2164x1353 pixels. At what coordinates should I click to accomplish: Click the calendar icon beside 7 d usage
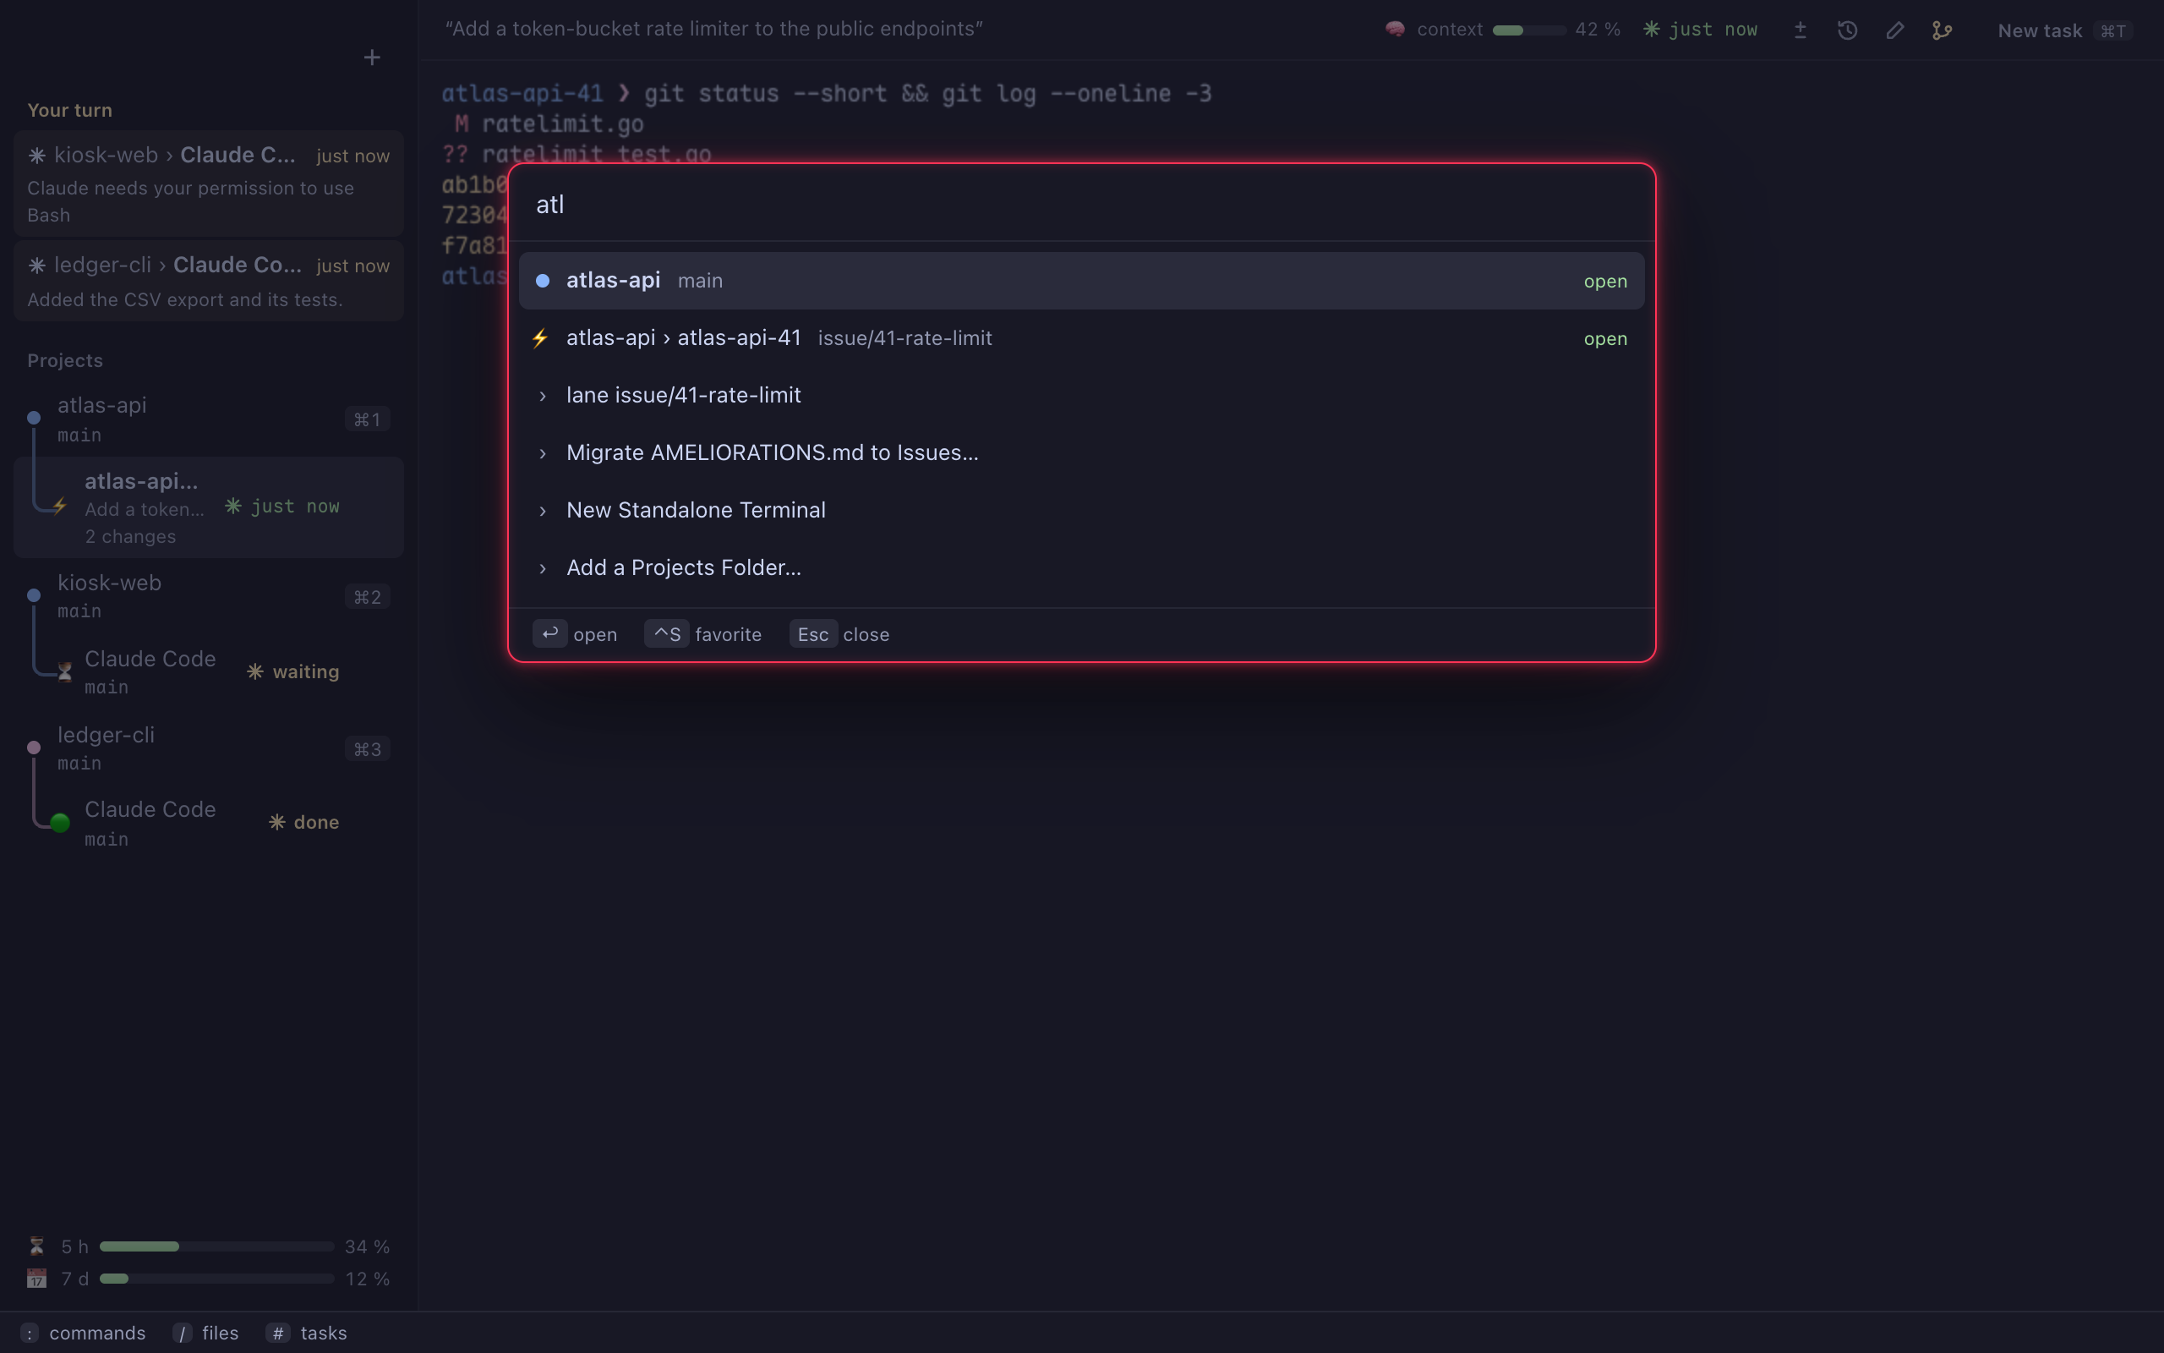pos(36,1278)
